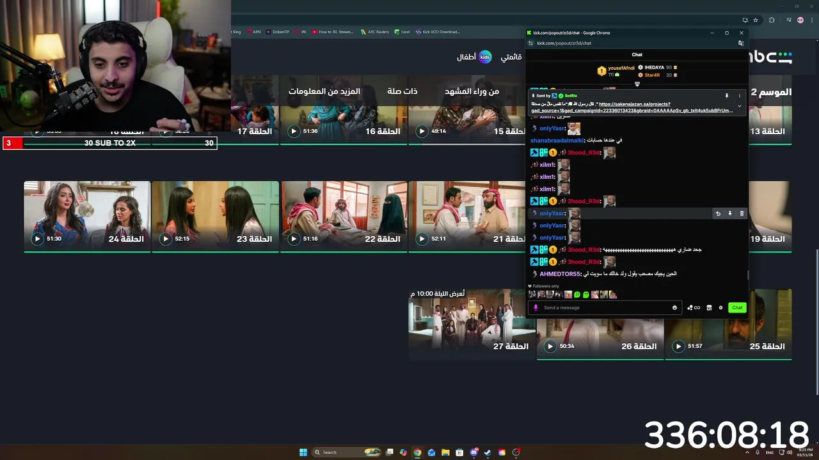819x460 pixels.
Task: Send message with green Chat button
Action: 737,307
